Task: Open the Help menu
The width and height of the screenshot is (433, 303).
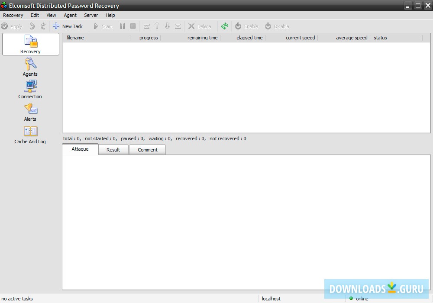Action: click(110, 15)
